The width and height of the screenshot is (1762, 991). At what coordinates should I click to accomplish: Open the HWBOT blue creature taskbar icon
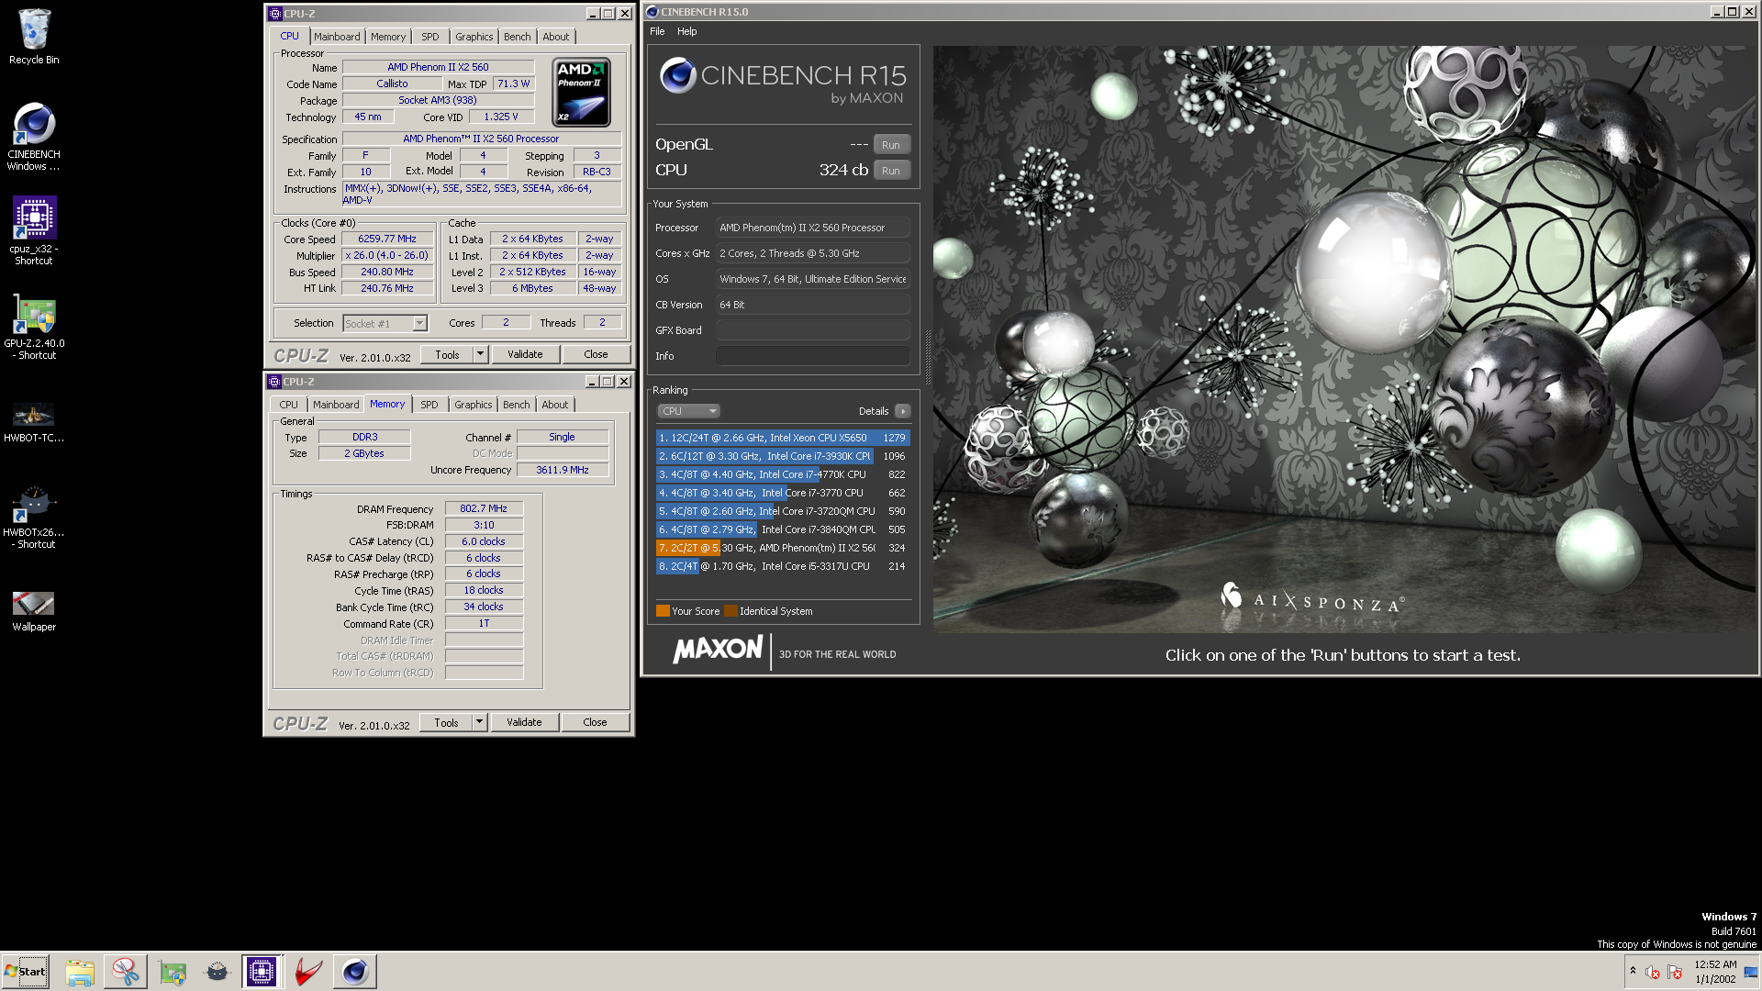click(217, 972)
